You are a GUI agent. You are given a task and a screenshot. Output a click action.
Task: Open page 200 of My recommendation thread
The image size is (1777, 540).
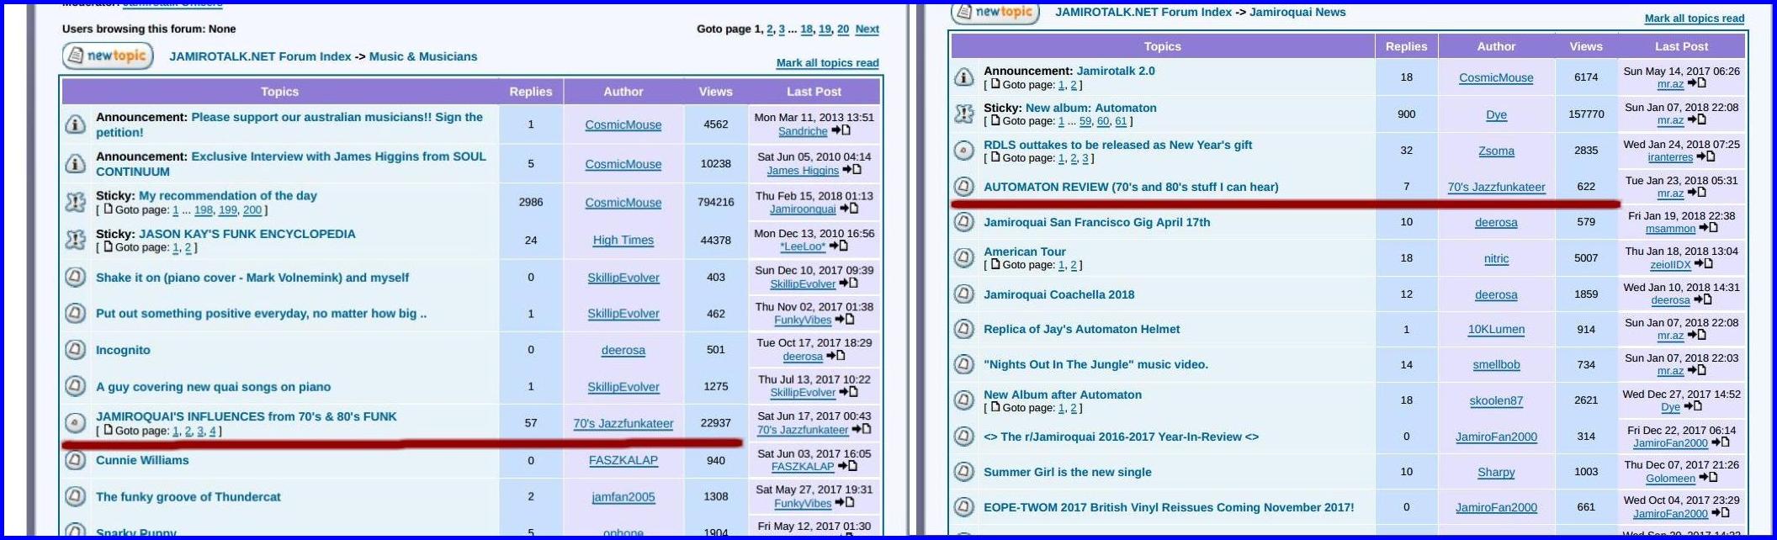252,210
